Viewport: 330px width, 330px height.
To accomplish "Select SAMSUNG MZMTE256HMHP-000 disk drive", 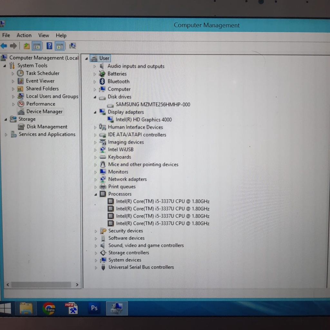I will [153, 105].
